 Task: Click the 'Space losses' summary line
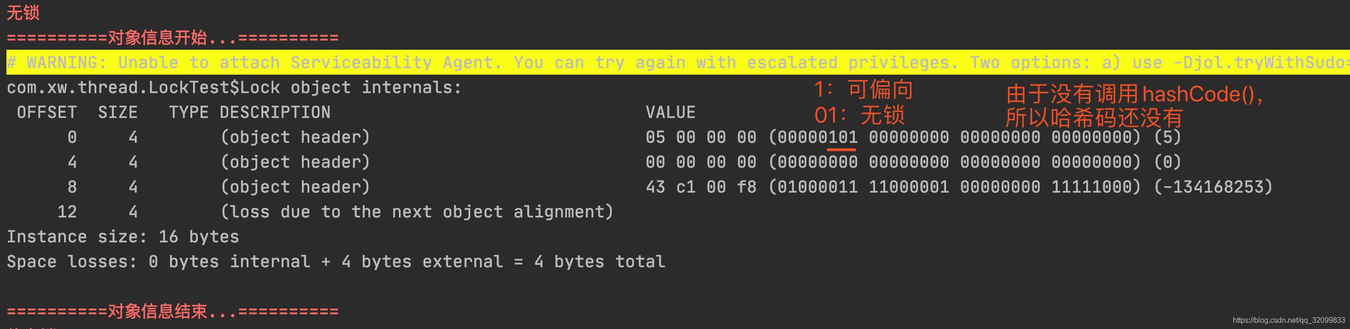(x=336, y=261)
